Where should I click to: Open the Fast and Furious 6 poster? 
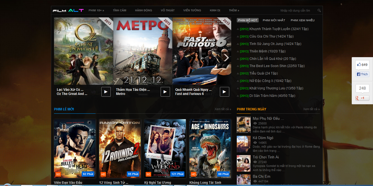tap(202, 51)
